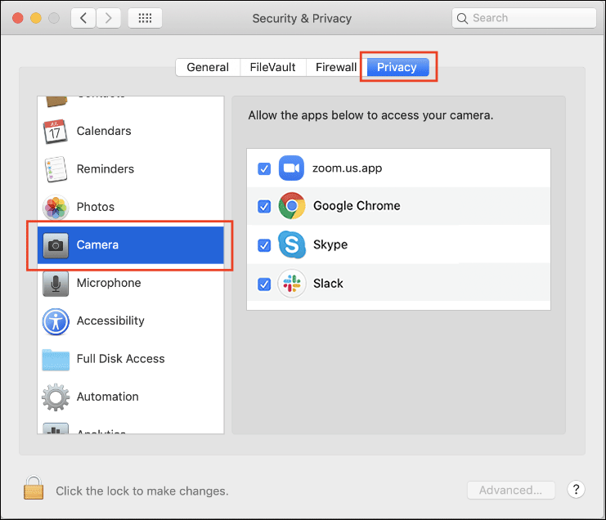
Task: Select the Privacy tab
Action: coord(397,67)
